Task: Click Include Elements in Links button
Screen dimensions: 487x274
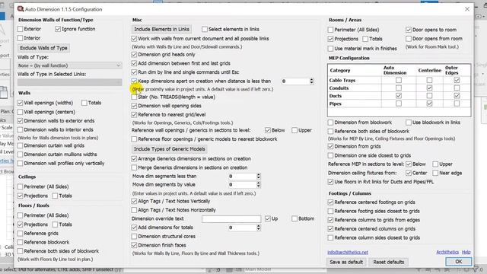Action: [x=161, y=29]
